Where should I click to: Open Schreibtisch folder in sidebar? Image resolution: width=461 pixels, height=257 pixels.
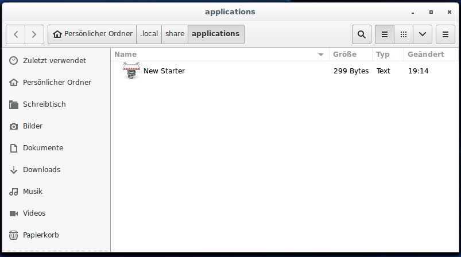[44, 104]
